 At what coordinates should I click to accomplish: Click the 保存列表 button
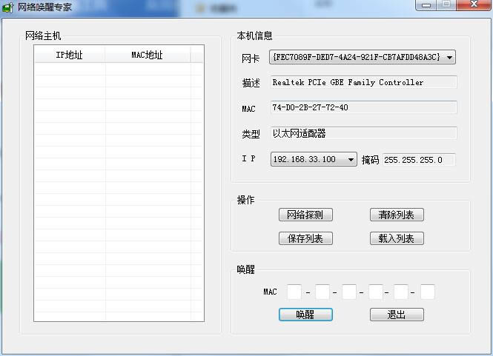pyautogui.click(x=305, y=238)
